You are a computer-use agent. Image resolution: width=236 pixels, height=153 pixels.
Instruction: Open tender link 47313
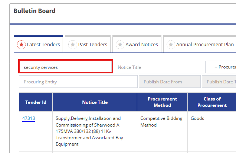coord(29,118)
